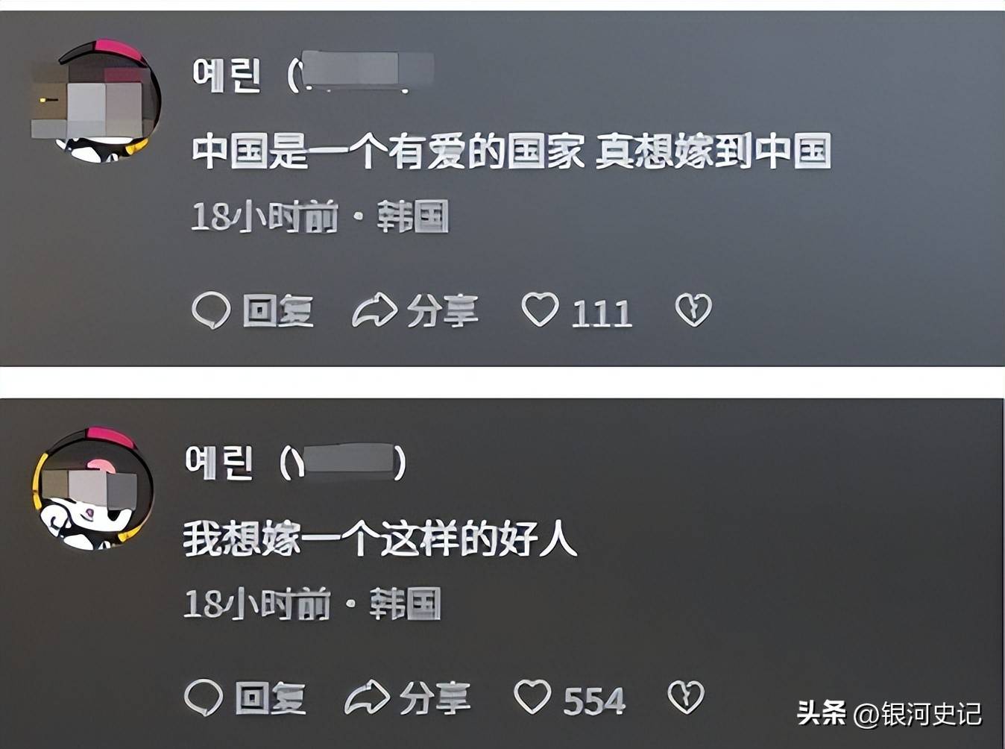This screenshot has height=749, width=1005.
Task: Click 回复 text on the second comment
Action: click(x=270, y=699)
